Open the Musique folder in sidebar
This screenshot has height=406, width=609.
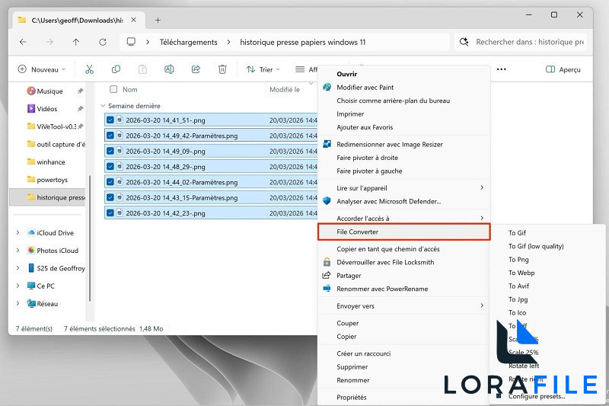tap(49, 91)
